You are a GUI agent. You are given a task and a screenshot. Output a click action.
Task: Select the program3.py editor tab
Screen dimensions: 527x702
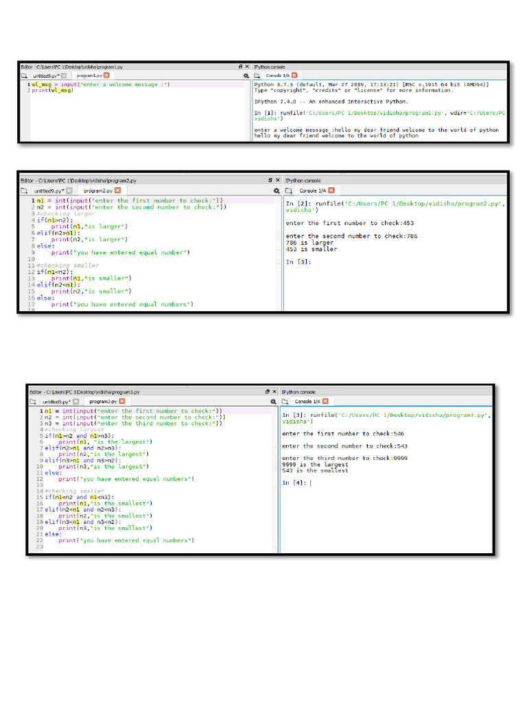tap(103, 402)
